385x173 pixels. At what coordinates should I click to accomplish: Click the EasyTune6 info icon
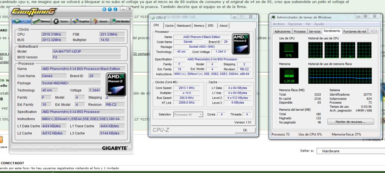point(115,9)
